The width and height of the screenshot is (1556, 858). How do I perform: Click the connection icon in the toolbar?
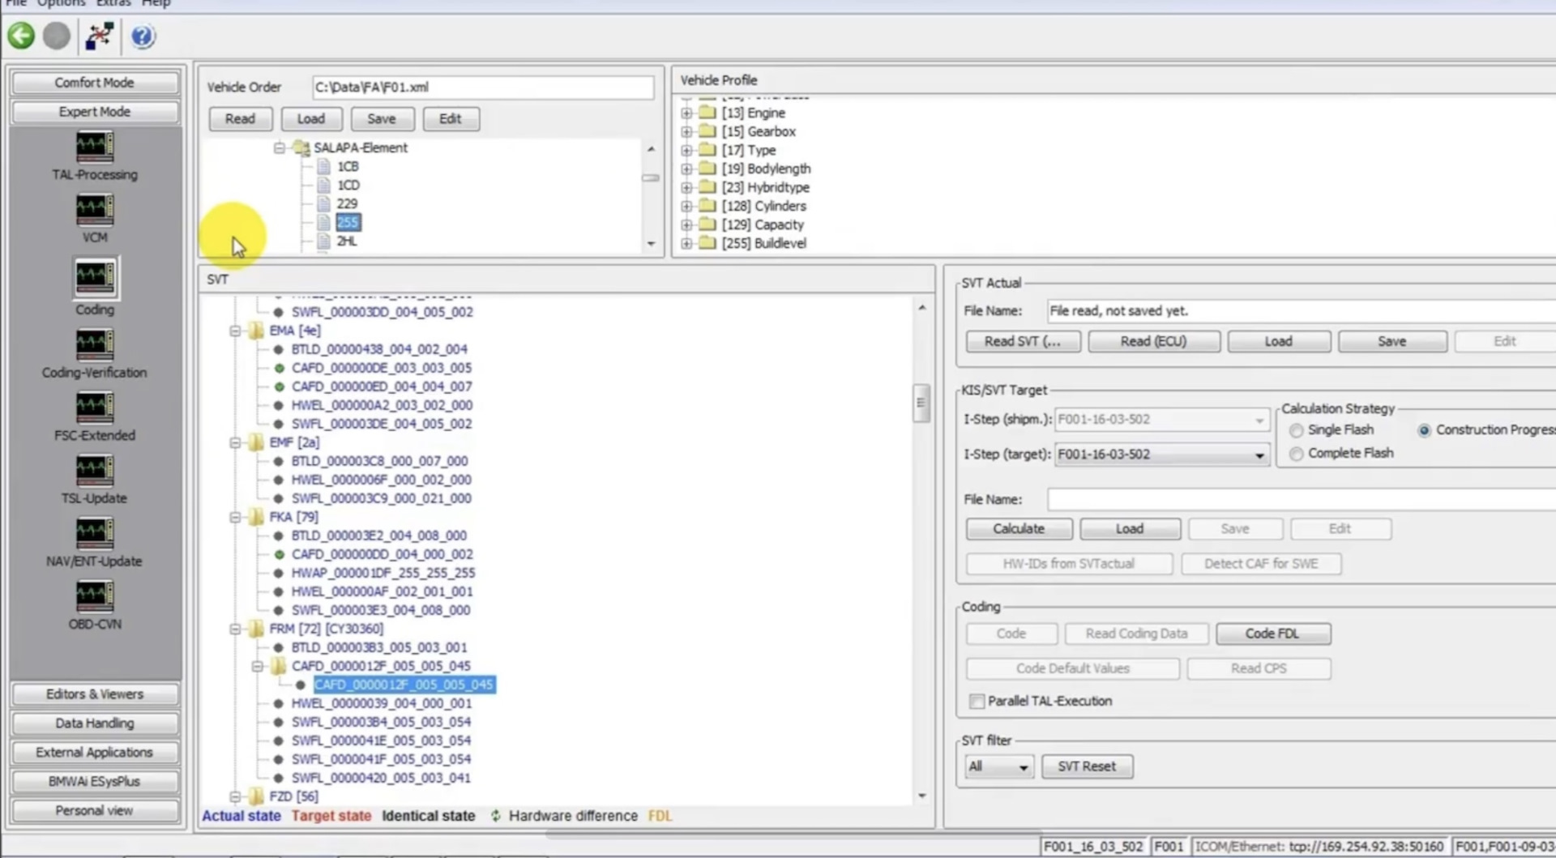[99, 36]
